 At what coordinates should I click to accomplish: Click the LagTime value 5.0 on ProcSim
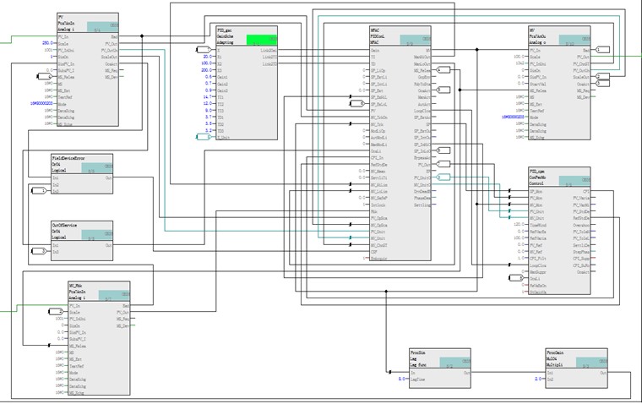402,379
